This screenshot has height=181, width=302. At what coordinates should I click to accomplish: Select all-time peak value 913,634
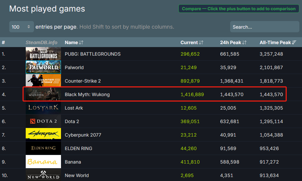click(269, 175)
